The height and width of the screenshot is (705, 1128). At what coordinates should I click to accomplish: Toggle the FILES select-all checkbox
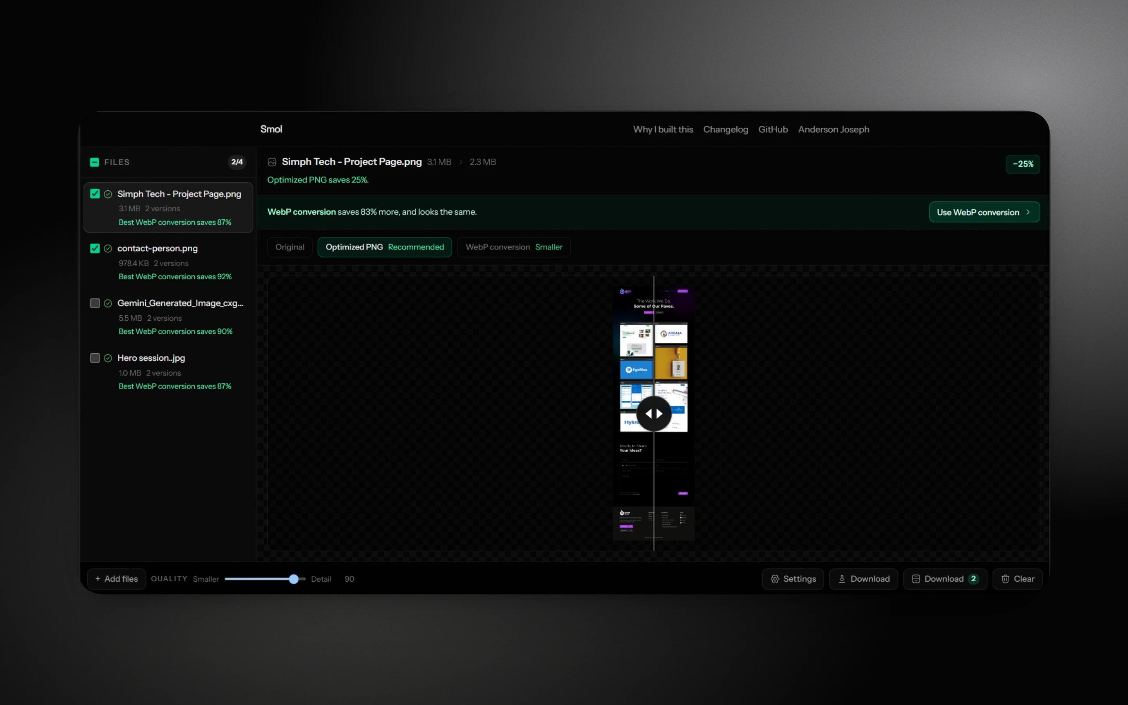pos(94,162)
